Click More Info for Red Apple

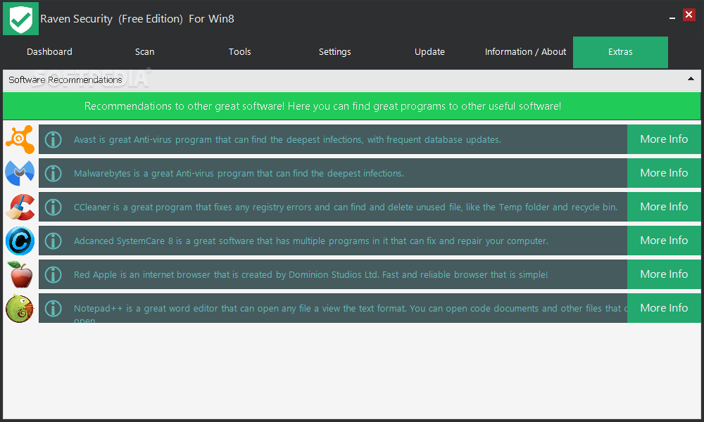click(664, 274)
